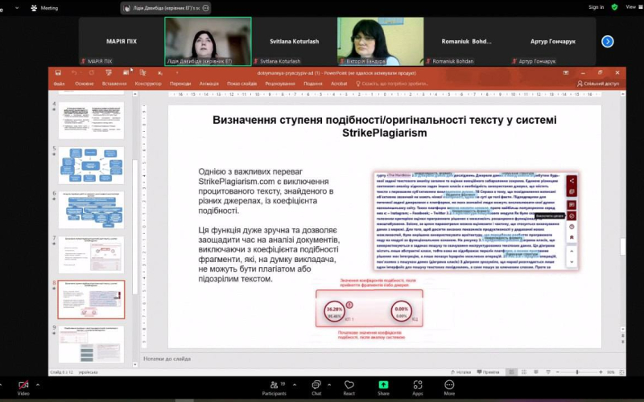Viewport: 644px width, 402px height.
Task: Click Sign in in Zoom window
Action: (596, 7)
